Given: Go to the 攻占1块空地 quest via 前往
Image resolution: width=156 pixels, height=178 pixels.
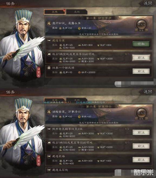Looking at the screenshot, I should point(141,58).
